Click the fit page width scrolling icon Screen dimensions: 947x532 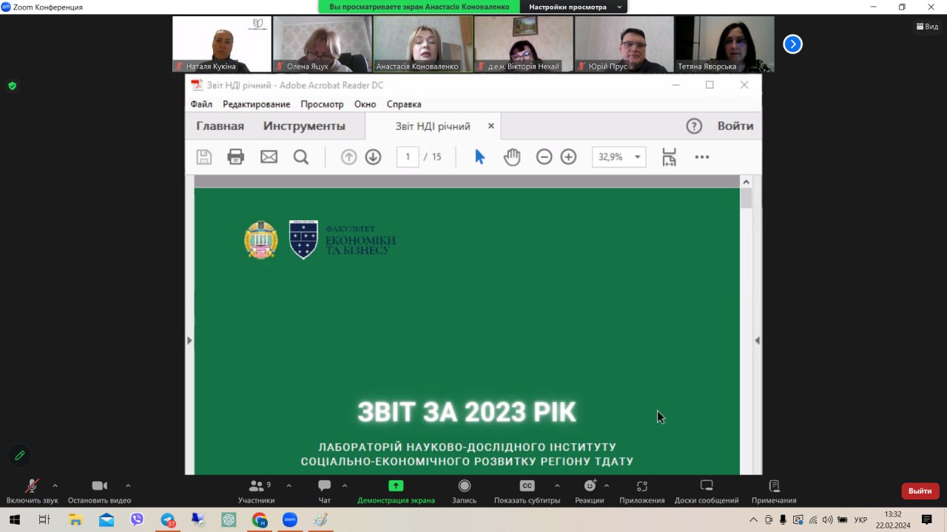(x=669, y=157)
